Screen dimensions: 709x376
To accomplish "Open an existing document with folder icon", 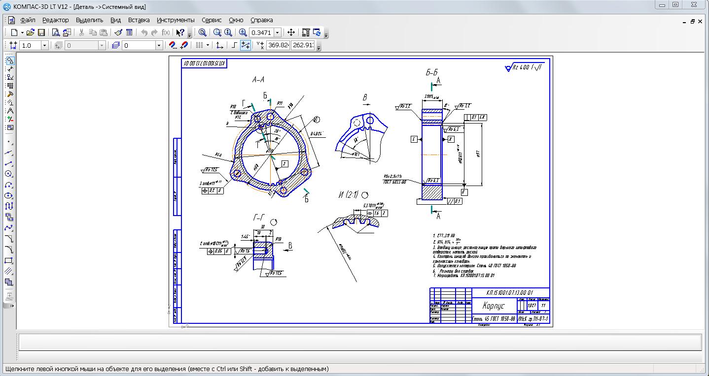I will [31, 32].
